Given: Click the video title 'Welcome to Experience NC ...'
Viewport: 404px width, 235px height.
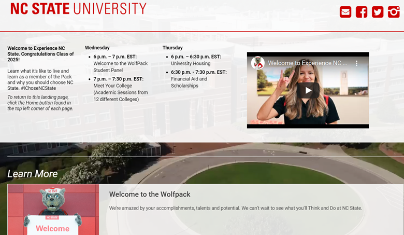Looking at the screenshot, I should pos(307,63).
